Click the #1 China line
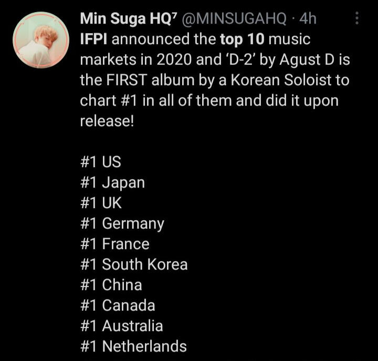The image size is (378, 361). 111,285
